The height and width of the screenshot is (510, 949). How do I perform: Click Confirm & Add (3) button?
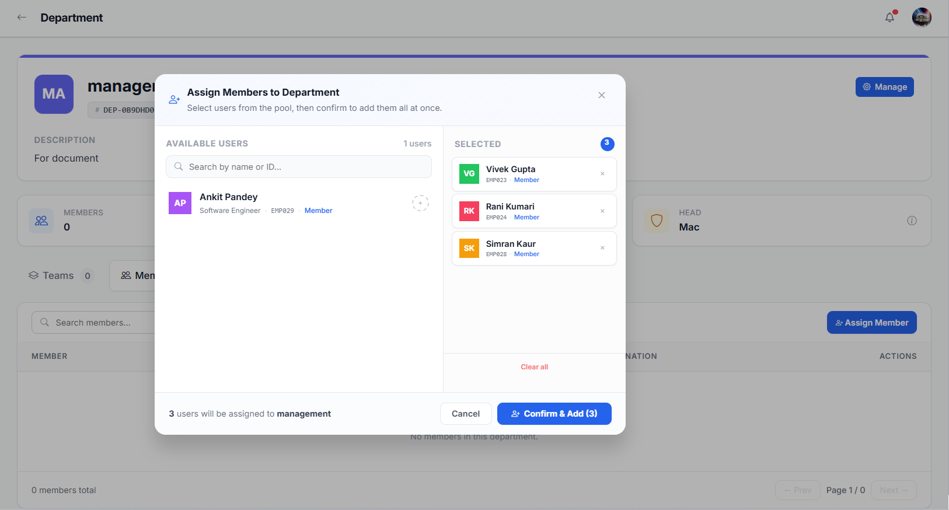coord(554,414)
